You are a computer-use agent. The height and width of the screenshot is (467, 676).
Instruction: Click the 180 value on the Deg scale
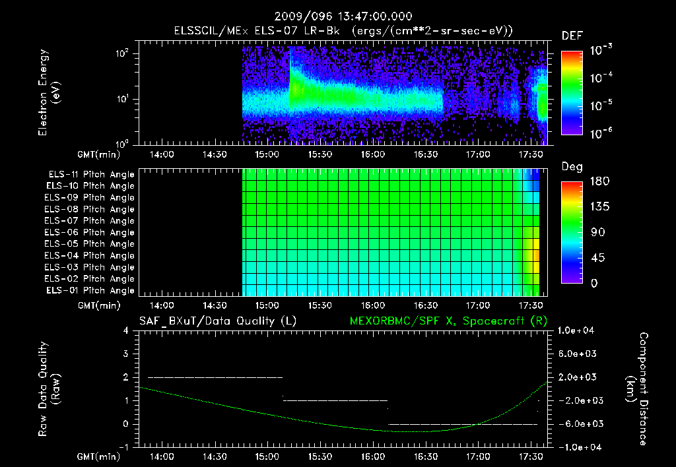coord(599,181)
